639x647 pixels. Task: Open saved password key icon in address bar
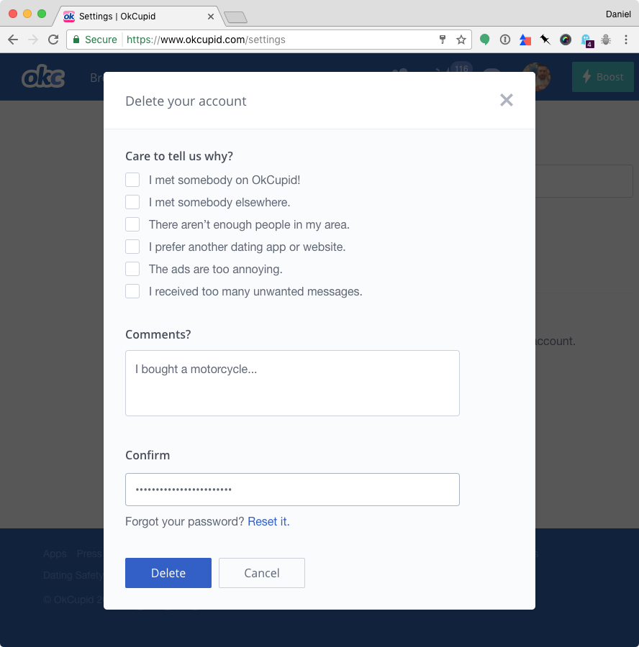tap(443, 40)
